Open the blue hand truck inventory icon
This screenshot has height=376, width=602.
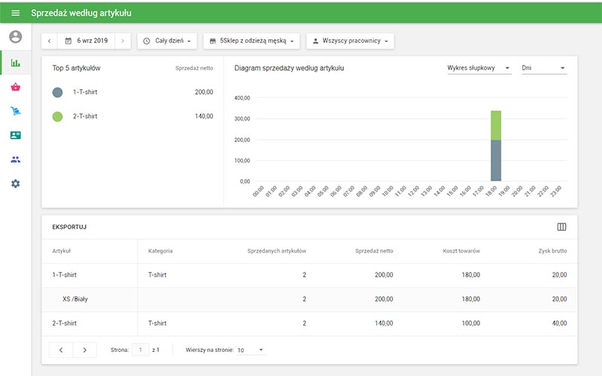pos(15,111)
